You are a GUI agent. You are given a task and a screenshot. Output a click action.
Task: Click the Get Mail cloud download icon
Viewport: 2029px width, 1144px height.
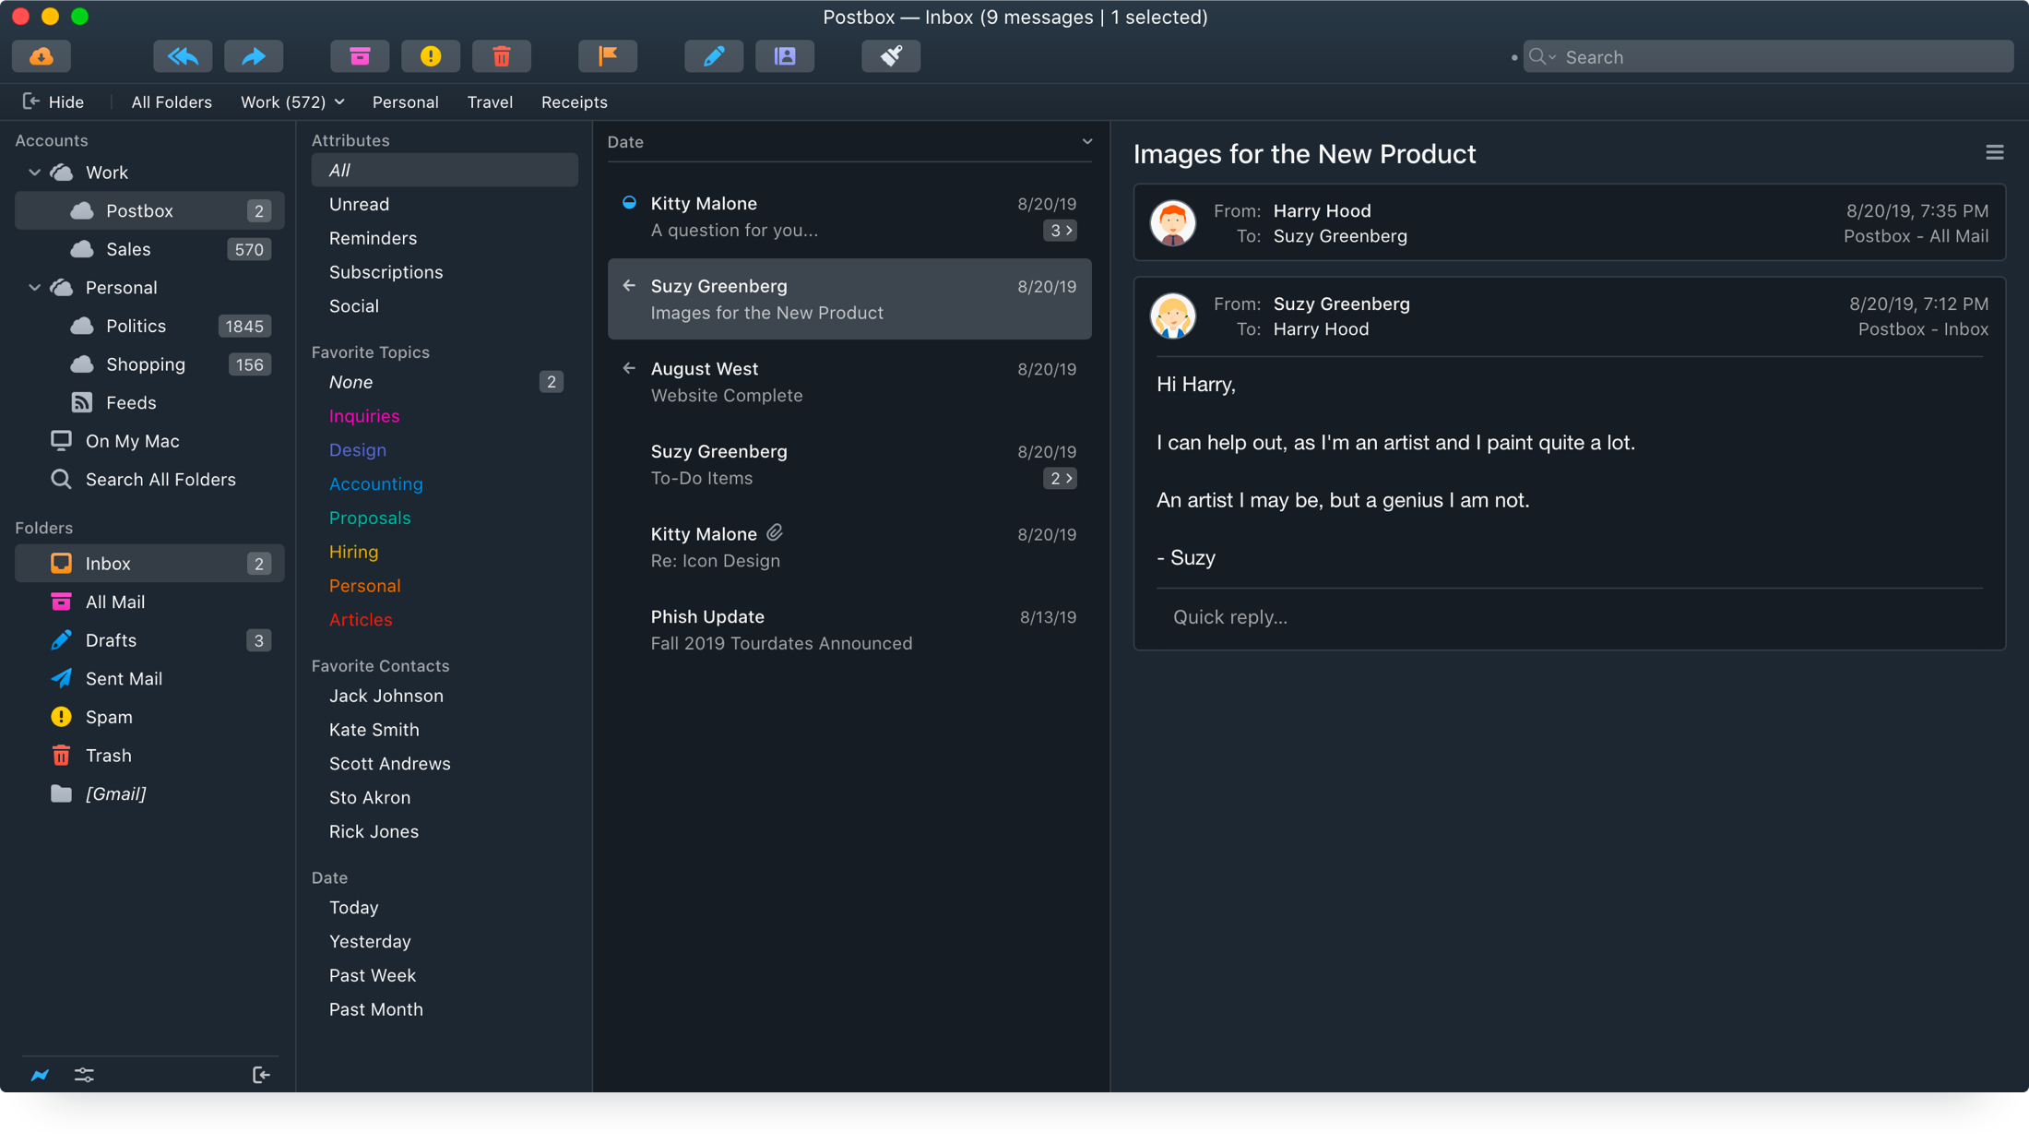tap(42, 56)
